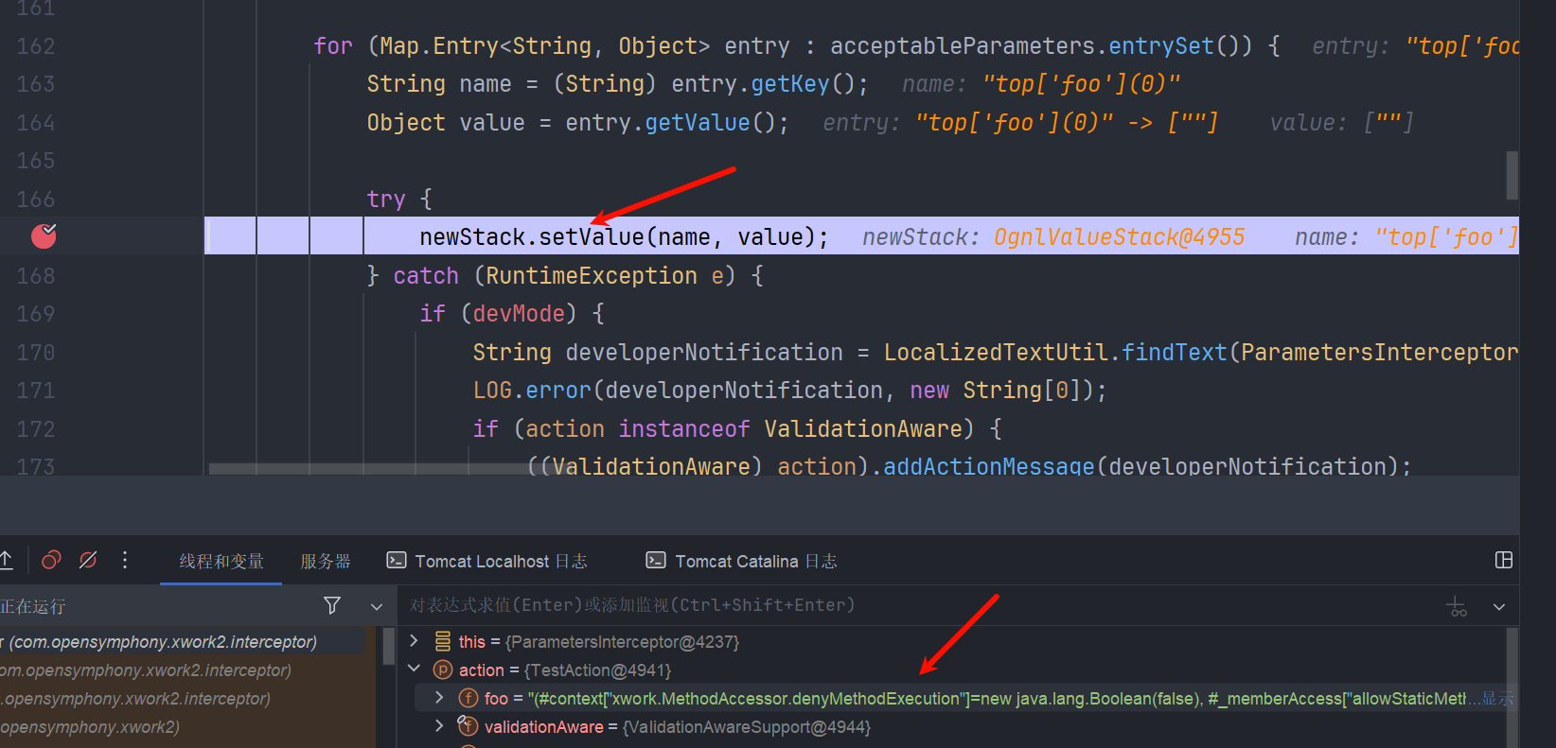1556x748 pixels.
Task: Click line number 162 in the gutter
Action: click(x=36, y=46)
